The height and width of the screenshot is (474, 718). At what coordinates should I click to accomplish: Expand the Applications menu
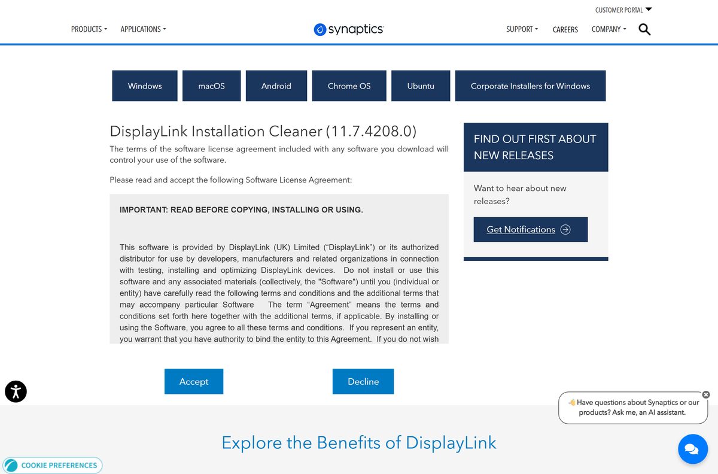pyautogui.click(x=143, y=29)
